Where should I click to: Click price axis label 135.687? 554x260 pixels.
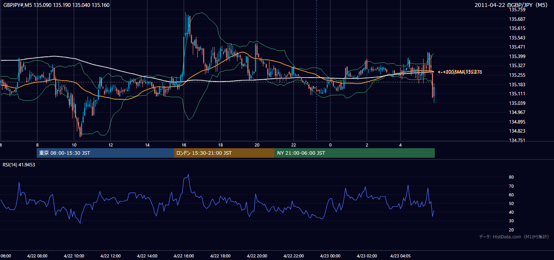[x=517, y=19]
